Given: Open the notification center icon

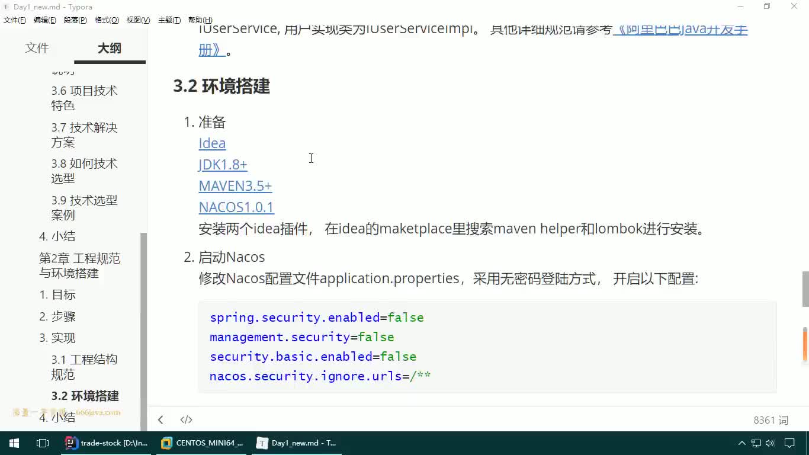Looking at the screenshot, I should pos(789,443).
